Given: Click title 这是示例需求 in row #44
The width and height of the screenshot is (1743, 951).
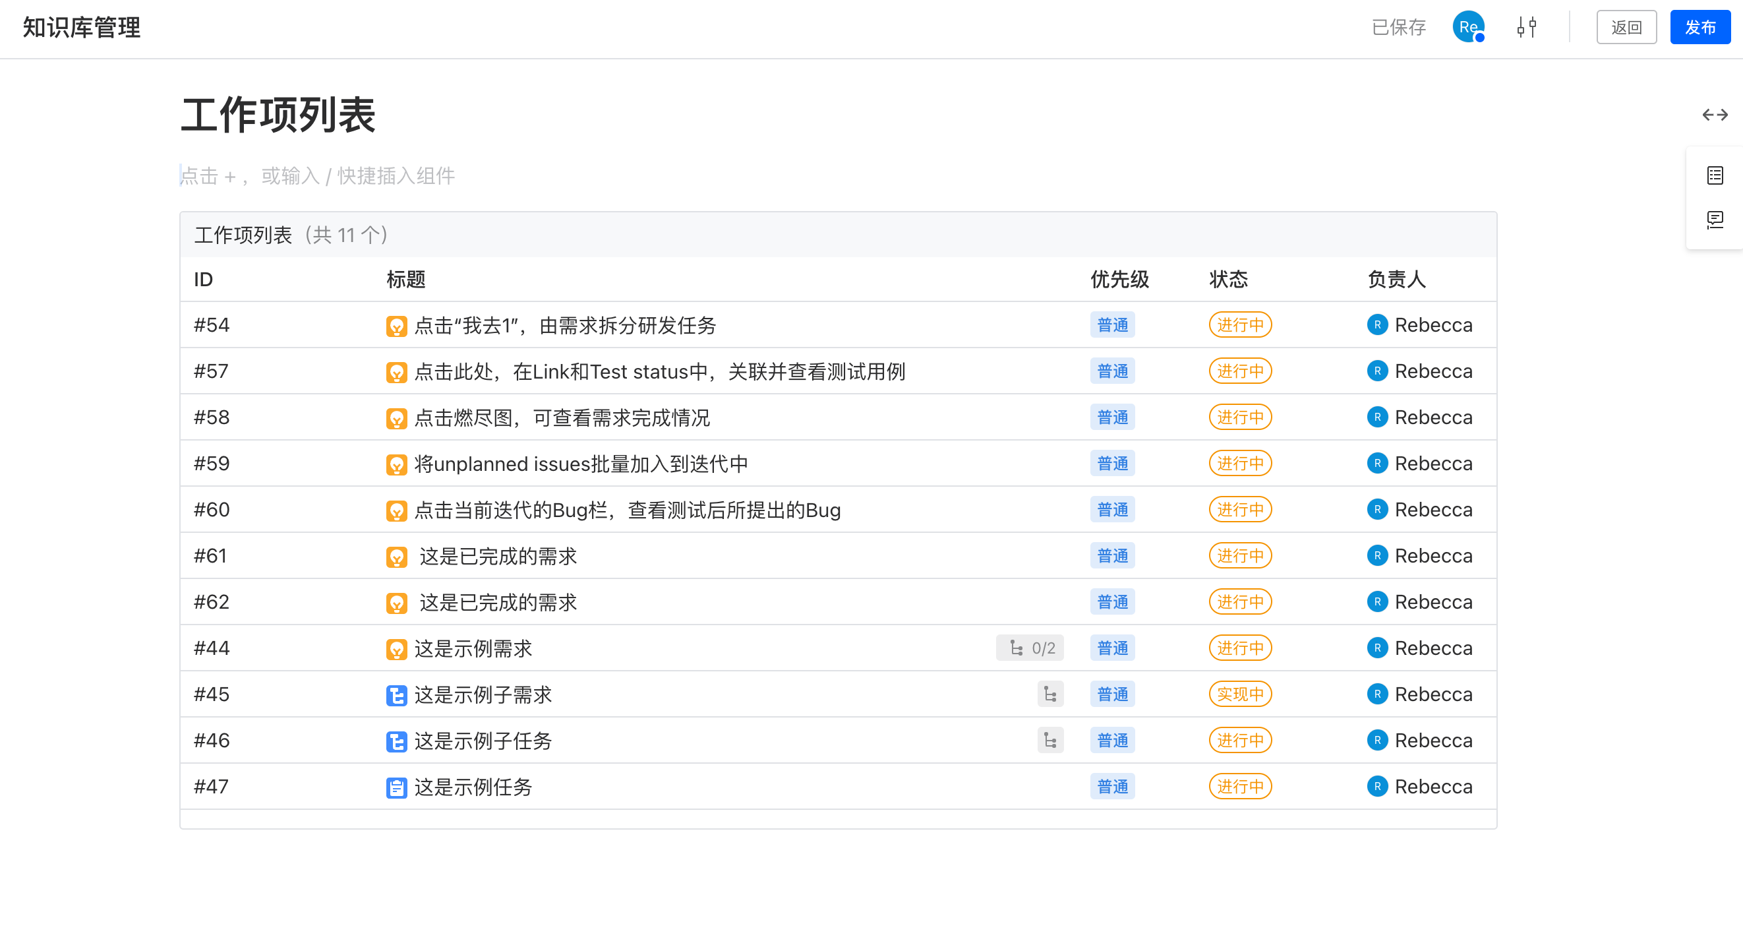Looking at the screenshot, I should 473,648.
